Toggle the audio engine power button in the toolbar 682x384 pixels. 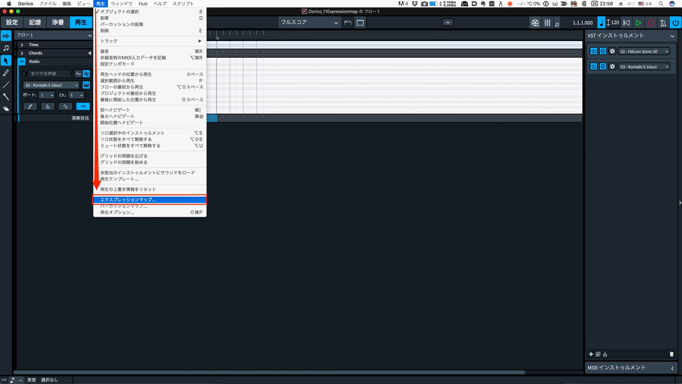676,23
